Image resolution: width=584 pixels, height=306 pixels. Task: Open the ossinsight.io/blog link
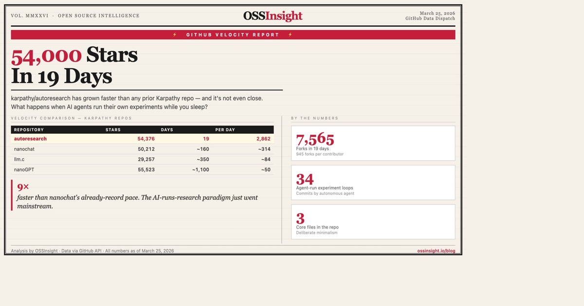click(x=436, y=251)
